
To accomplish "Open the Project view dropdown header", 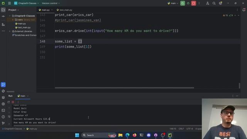I will 14,10.
